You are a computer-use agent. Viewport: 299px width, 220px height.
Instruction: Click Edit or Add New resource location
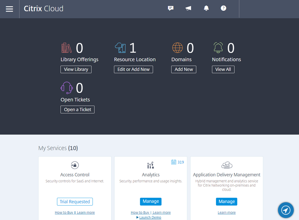click(134, 69)
